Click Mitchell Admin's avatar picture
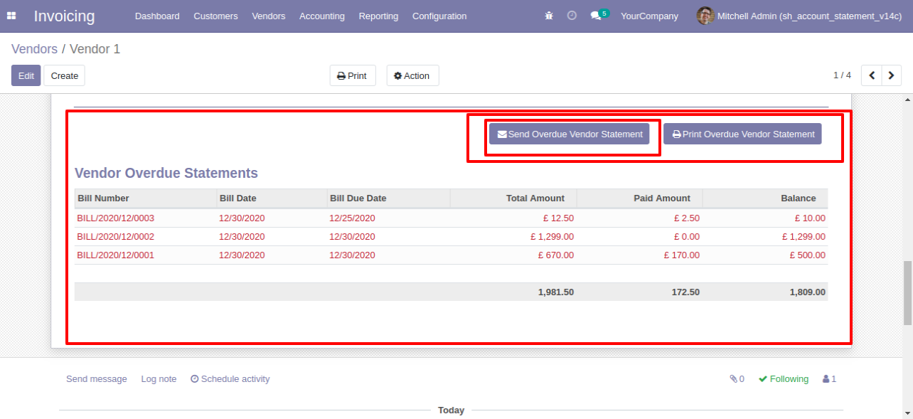Screen dimensions: 913x419 coord(705,16)
